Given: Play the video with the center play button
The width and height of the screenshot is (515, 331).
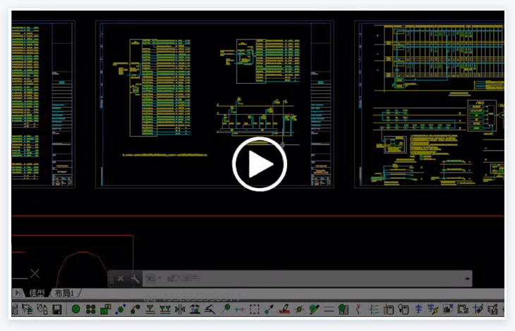Looking at the screenshot, I should [259, 165].
